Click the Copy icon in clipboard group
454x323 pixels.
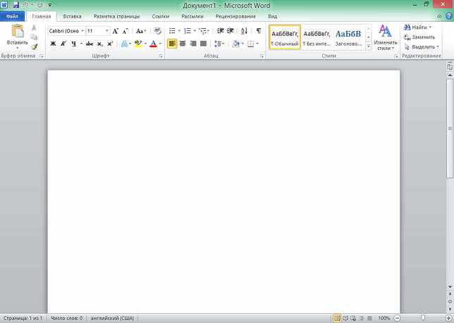34,37
